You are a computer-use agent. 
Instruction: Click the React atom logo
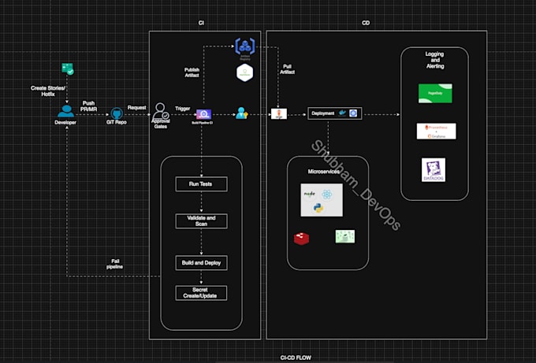[327, 194]
